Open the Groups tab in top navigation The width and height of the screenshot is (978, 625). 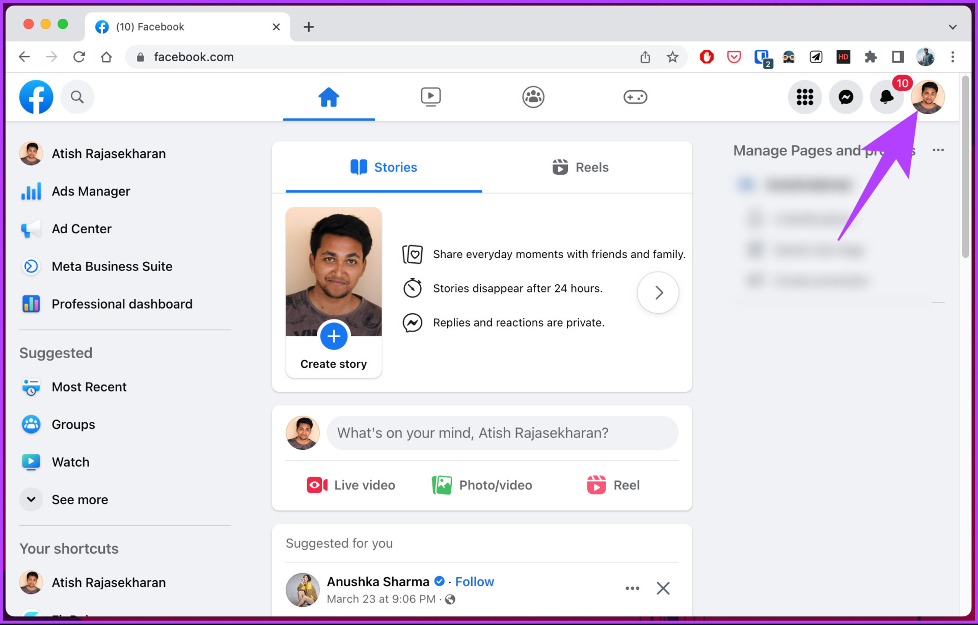click(533, 97)
